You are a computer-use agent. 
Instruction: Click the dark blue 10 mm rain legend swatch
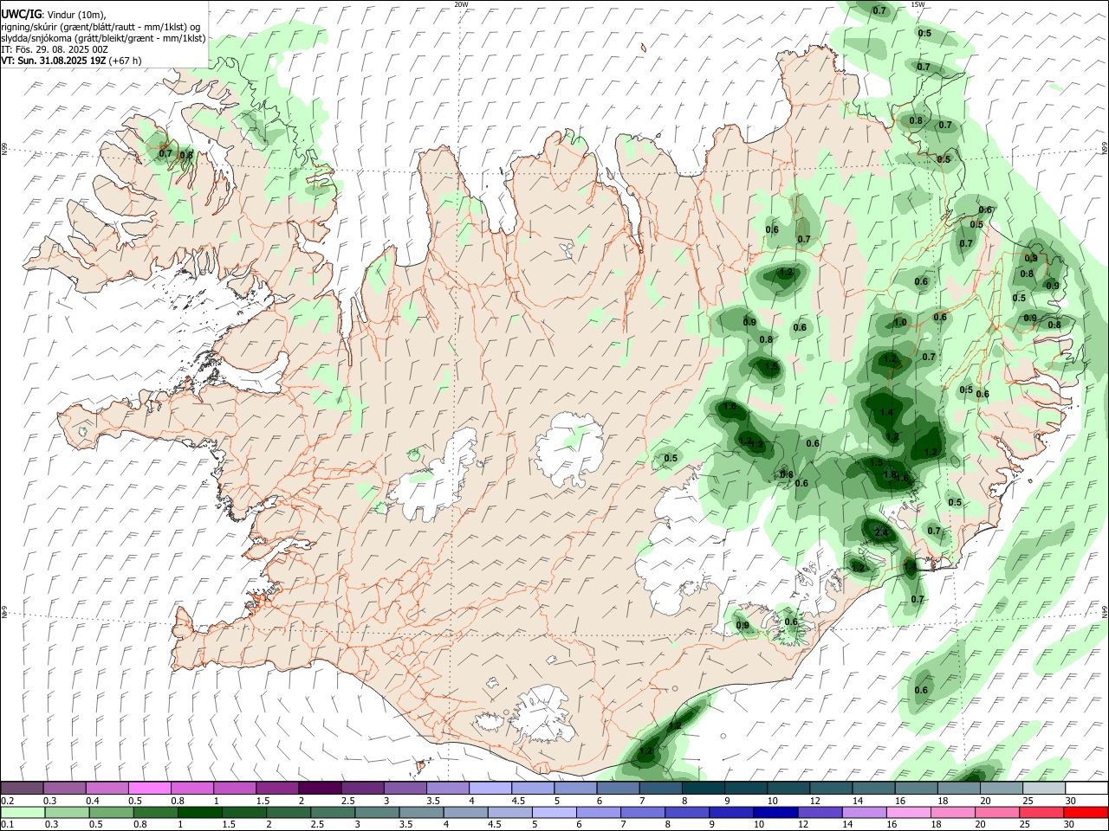775,812
